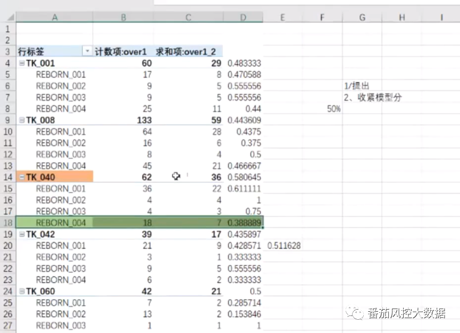Select column D header
The image size is (460, 333).
pos(242,18)
